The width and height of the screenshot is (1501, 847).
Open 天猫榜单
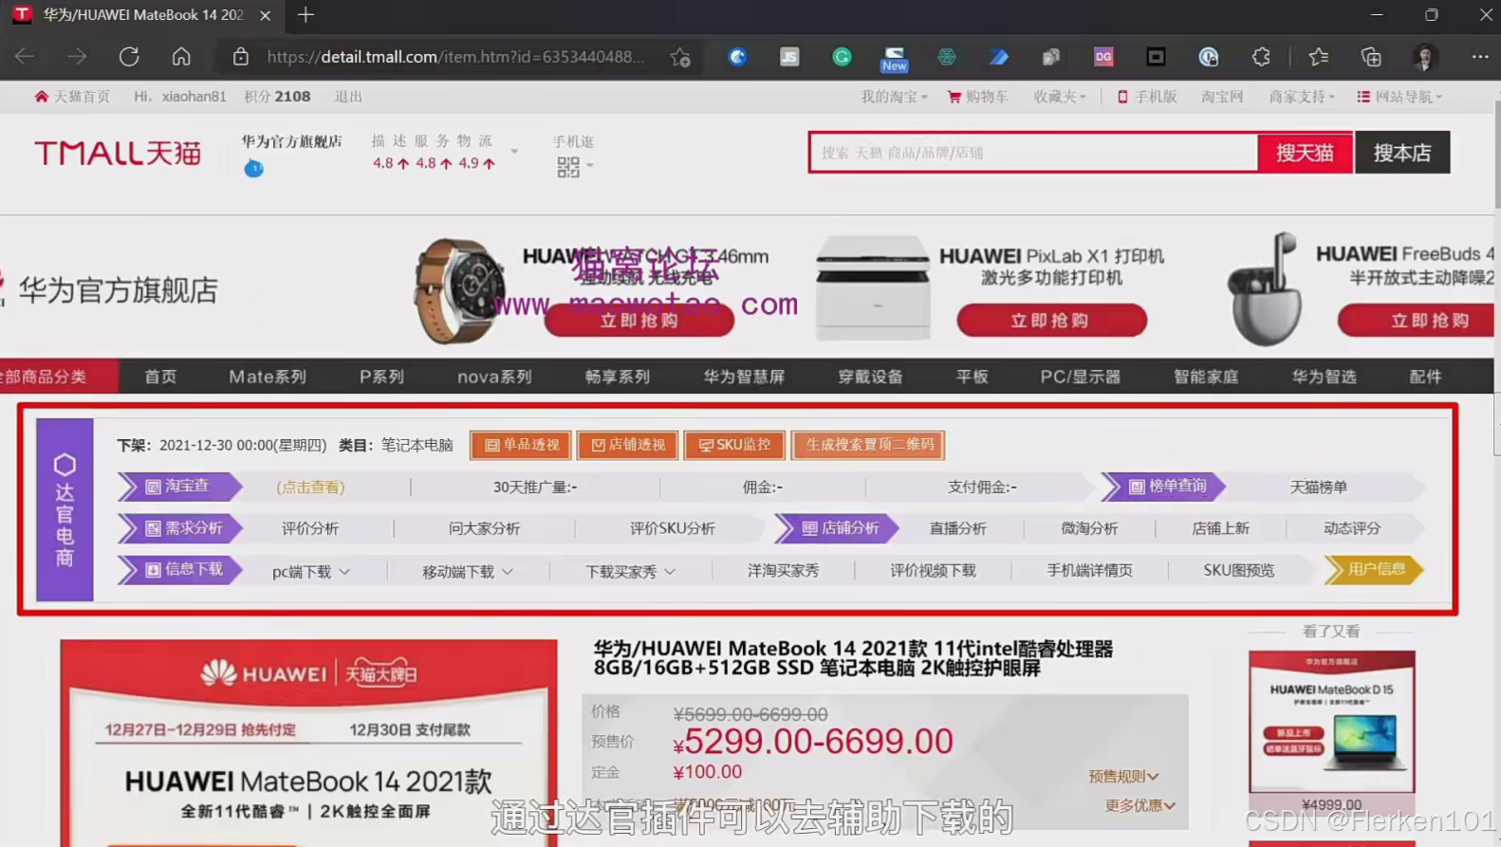click(x=1319, y=488)
